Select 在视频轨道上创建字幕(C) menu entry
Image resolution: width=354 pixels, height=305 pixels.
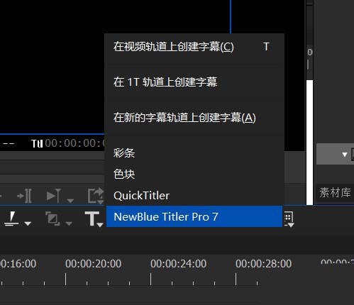pyautogui.click(x=194, y=47)
